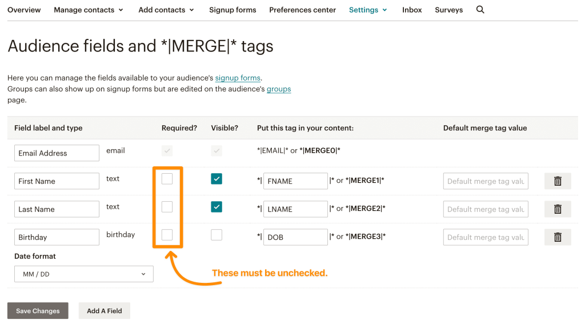Enable Visible checkbox for Birthday

217,235
